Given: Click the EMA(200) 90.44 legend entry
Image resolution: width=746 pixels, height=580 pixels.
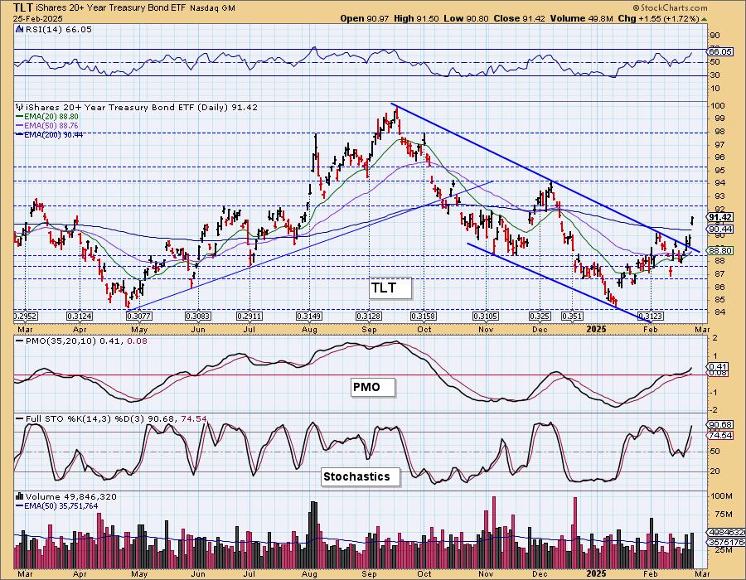Looking at the screenshot, I should pyautogui.click(x=53, y=134).
